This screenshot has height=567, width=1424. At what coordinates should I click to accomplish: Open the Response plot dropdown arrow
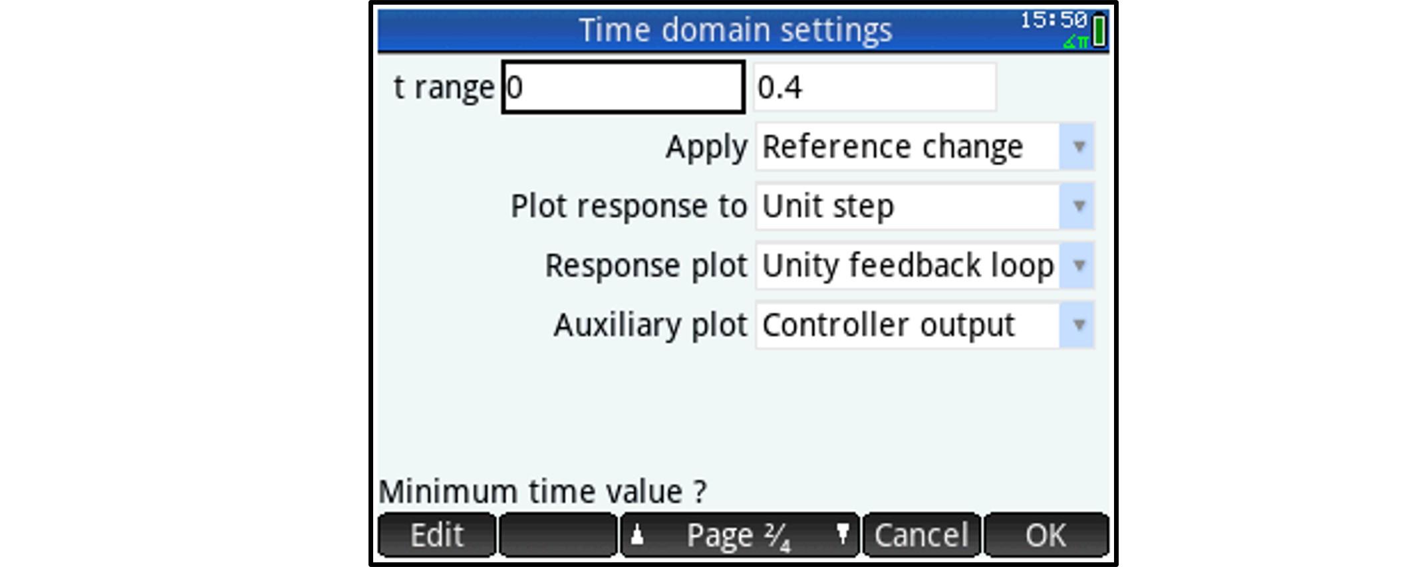1078,266
